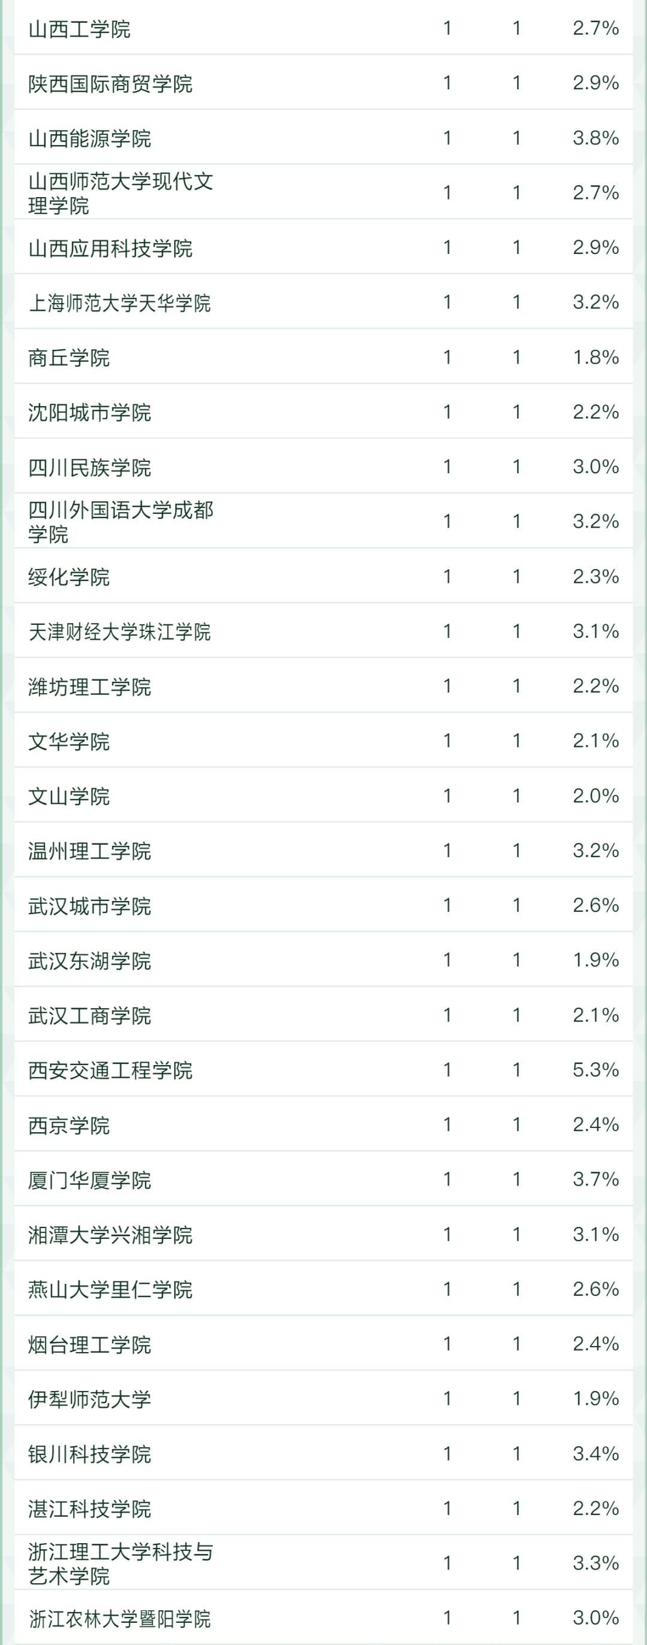Click the 温州理工学院 entry
Viewport: 647px width, 1645px height.
[89, 851]
